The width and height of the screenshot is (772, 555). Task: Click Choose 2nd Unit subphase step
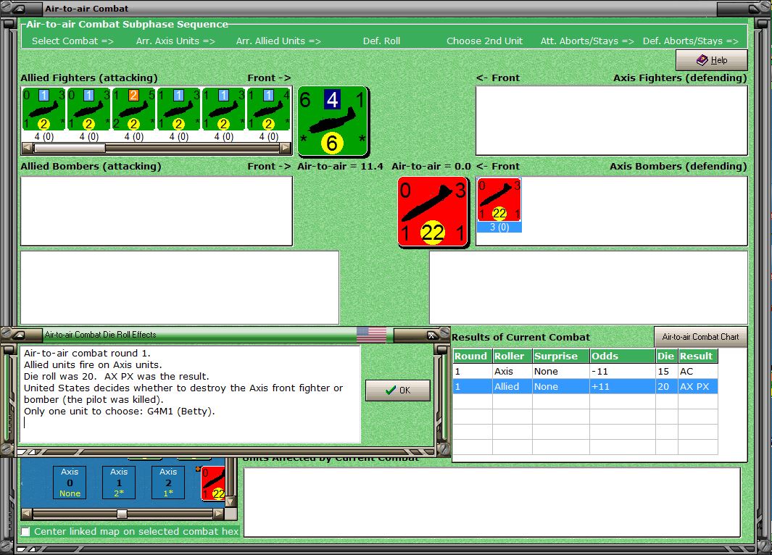(484, 41)
